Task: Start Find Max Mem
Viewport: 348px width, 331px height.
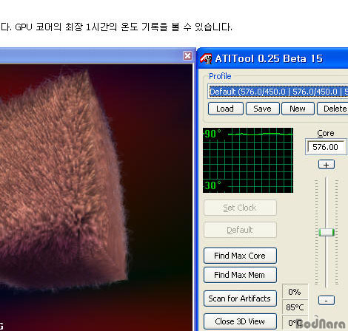Action: [240, 275]
